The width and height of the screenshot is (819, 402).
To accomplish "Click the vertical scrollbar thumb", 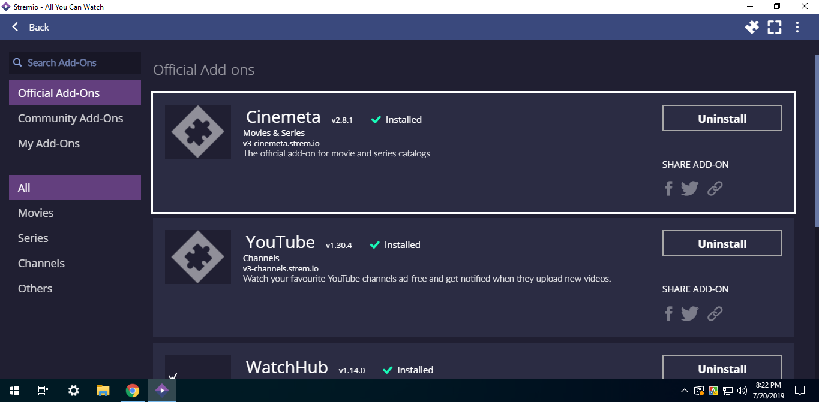I will (817, 141).
